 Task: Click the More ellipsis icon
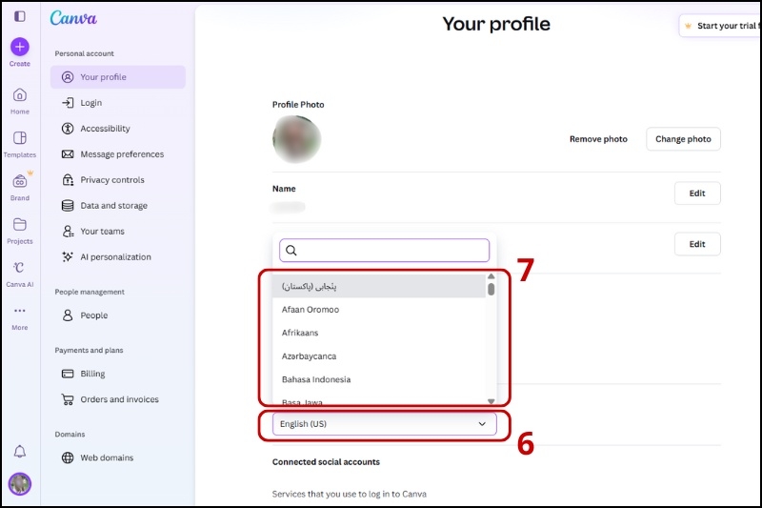pyautogui.click(x=19, y=311)
